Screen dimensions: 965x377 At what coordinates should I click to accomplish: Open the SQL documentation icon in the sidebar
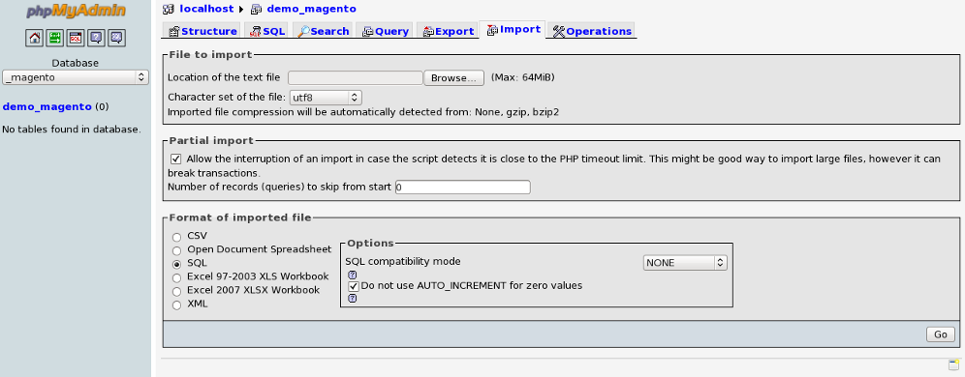116,38
